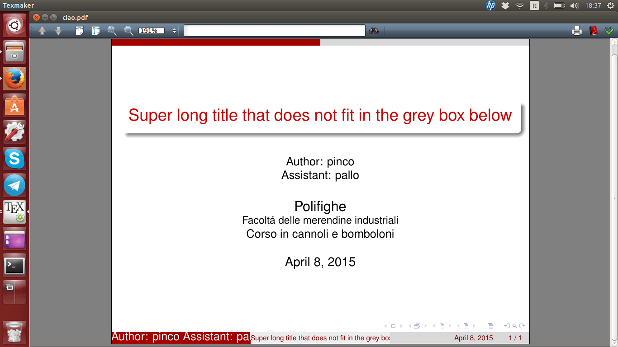Open Ubuntu Software Center from the launcher
This screenshot has width=618, height=347.
pos(14,105)
